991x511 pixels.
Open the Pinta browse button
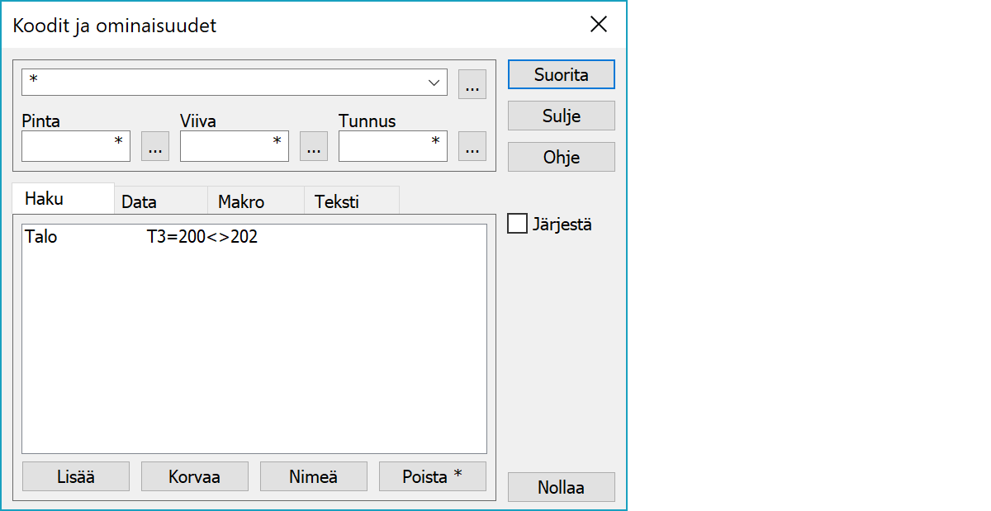[x=155, y=146]
